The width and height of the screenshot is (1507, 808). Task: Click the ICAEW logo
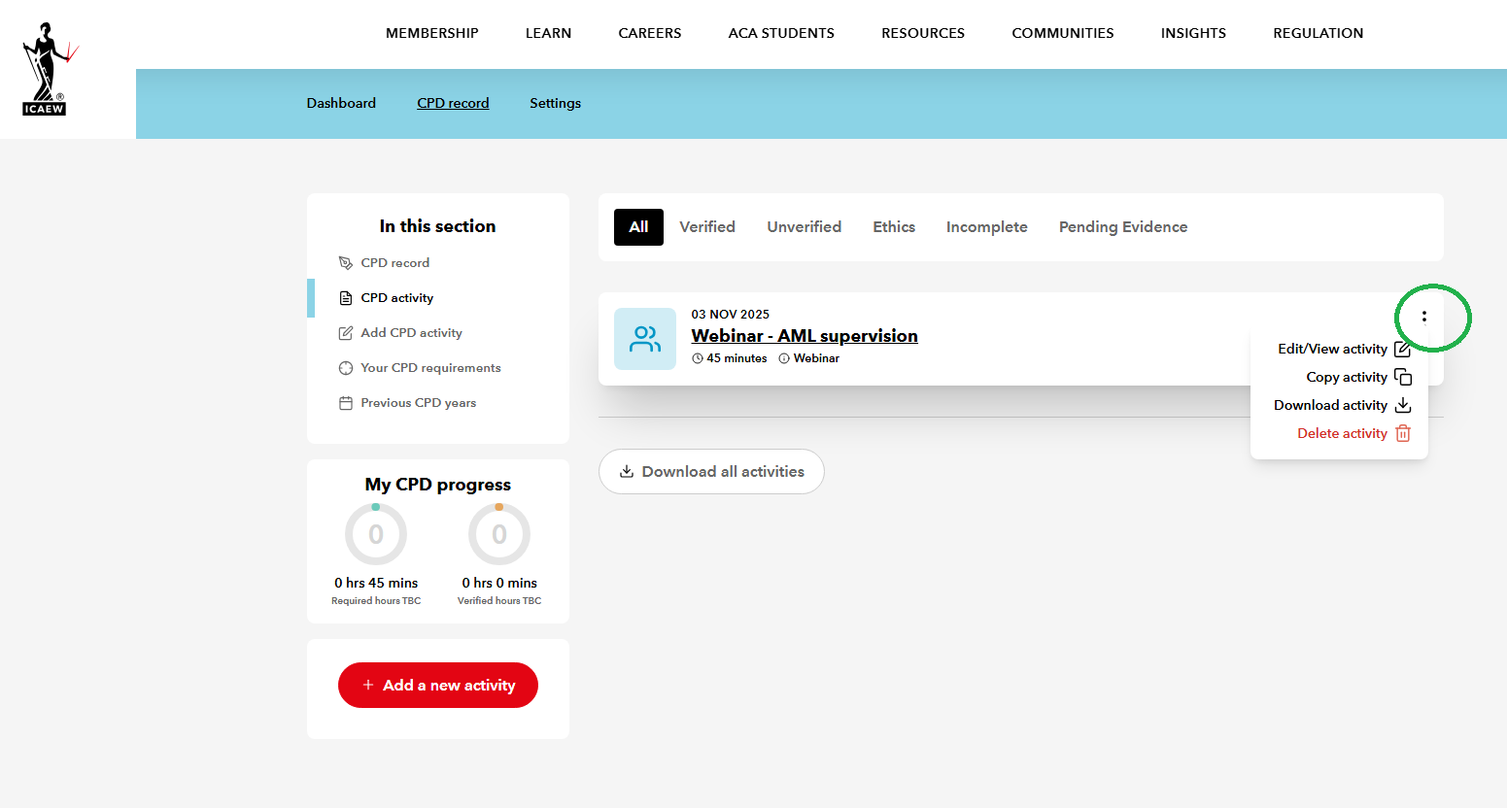[46, 69]
